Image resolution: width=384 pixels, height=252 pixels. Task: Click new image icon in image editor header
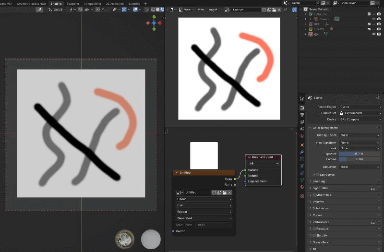(269, 10)
